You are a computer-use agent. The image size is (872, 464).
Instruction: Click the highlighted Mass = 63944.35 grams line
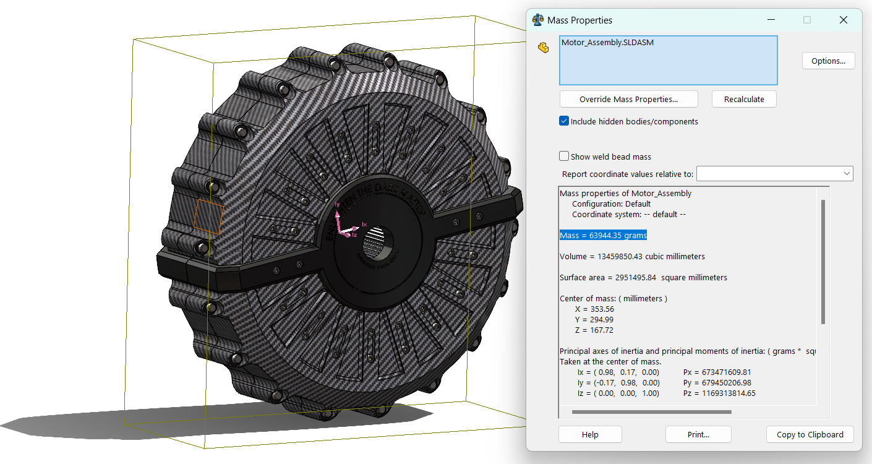(603, 235)
